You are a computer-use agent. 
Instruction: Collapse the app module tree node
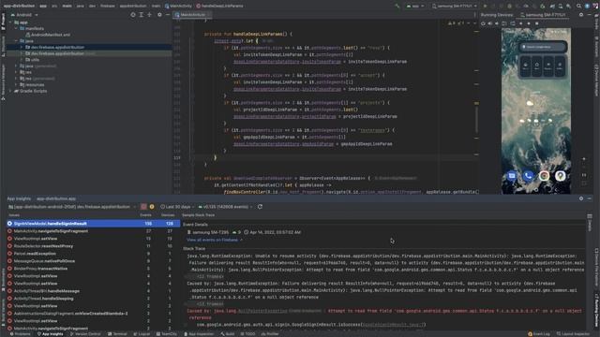coord(10,22)
